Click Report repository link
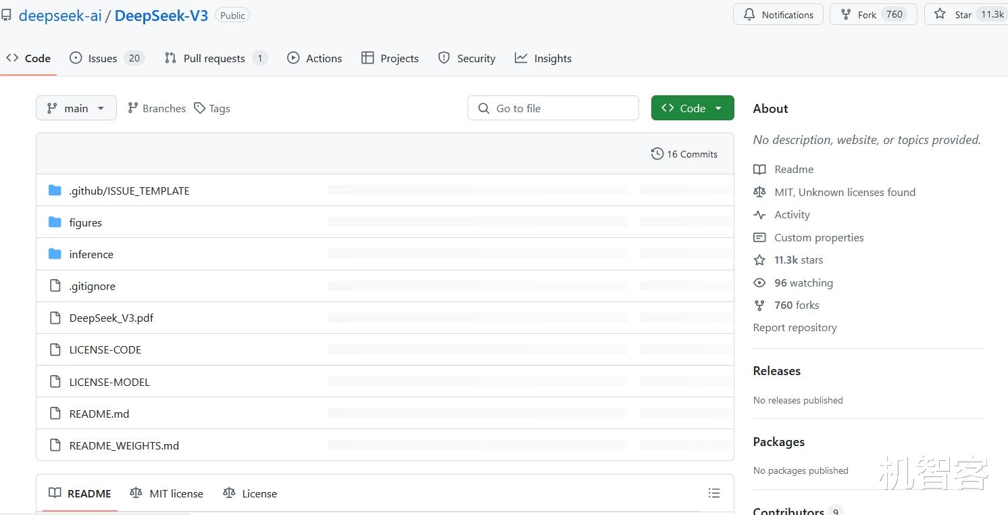Screen dimensions: 1008x515 pyautogui.click(x=795, y=328)
